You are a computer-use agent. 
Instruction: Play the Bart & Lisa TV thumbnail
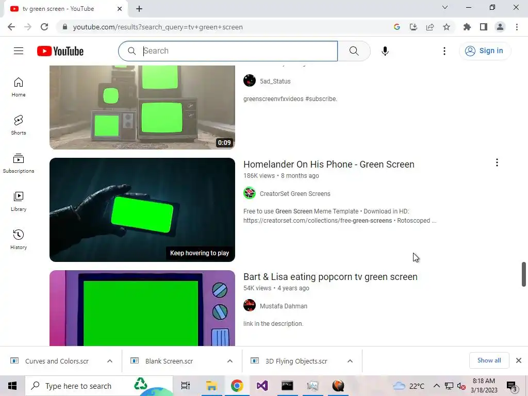point(142,308)
